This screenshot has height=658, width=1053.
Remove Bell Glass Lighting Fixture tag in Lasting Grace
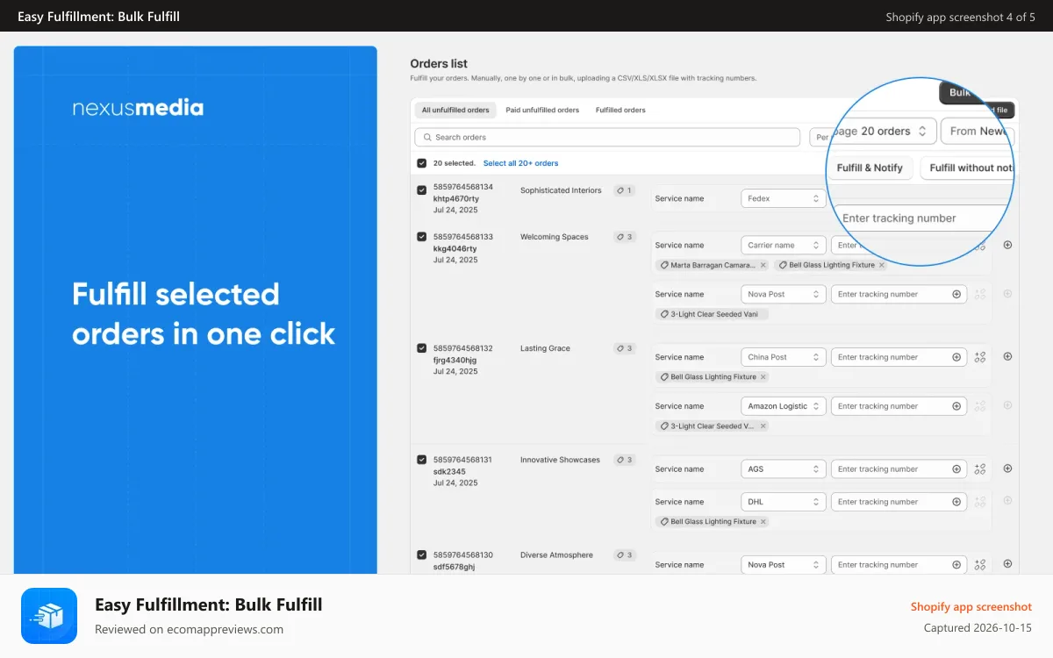click(x=763, y=377)
